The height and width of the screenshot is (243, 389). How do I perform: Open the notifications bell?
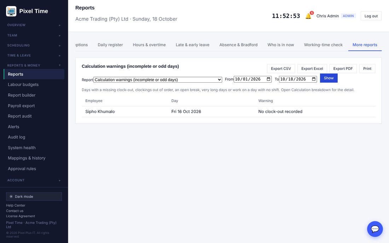point(308,16)
